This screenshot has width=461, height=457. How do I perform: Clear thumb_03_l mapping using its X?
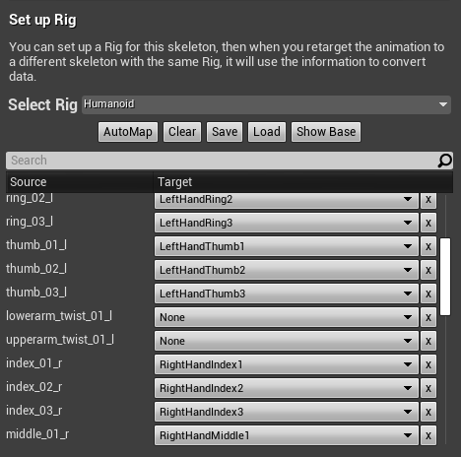click(428, 294)
